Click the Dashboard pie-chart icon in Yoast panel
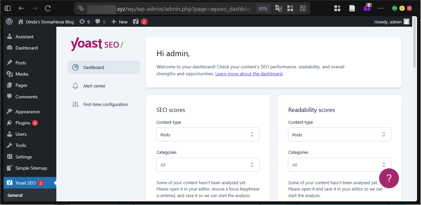The image size is (421, 205). pyautogui.click(x=75, y=67)
